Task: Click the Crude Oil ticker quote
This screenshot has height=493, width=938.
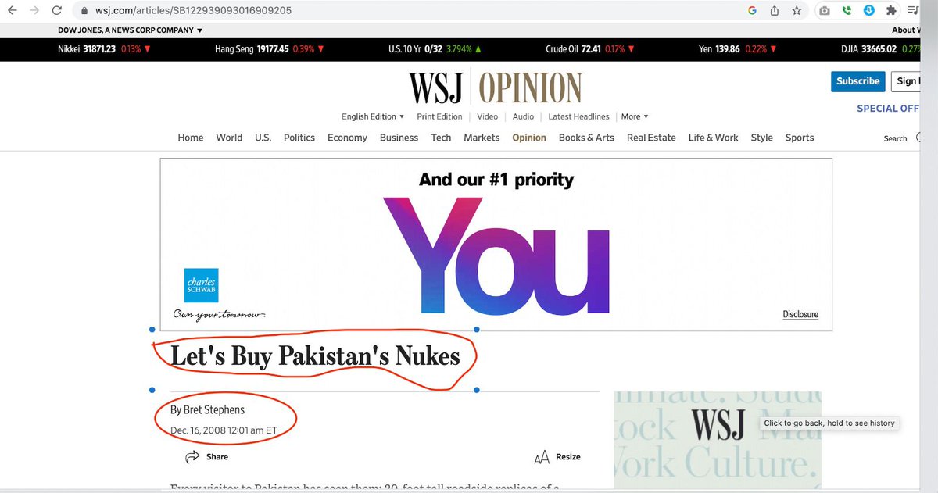Action: click(x=590, y=49)
